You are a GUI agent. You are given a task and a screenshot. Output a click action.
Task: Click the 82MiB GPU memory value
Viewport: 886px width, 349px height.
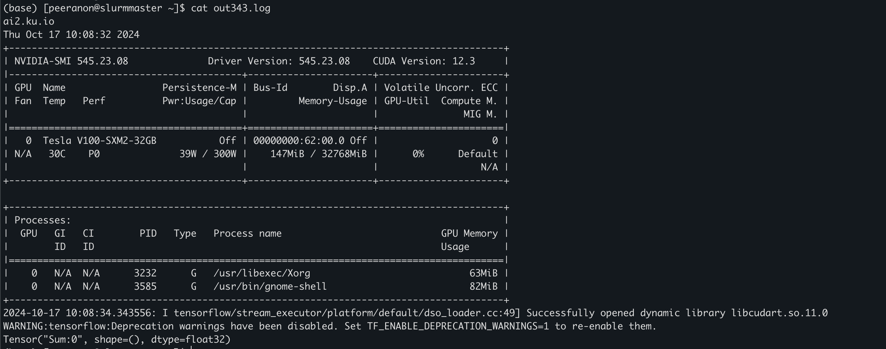pyautogui.click(x=483, y=287)
